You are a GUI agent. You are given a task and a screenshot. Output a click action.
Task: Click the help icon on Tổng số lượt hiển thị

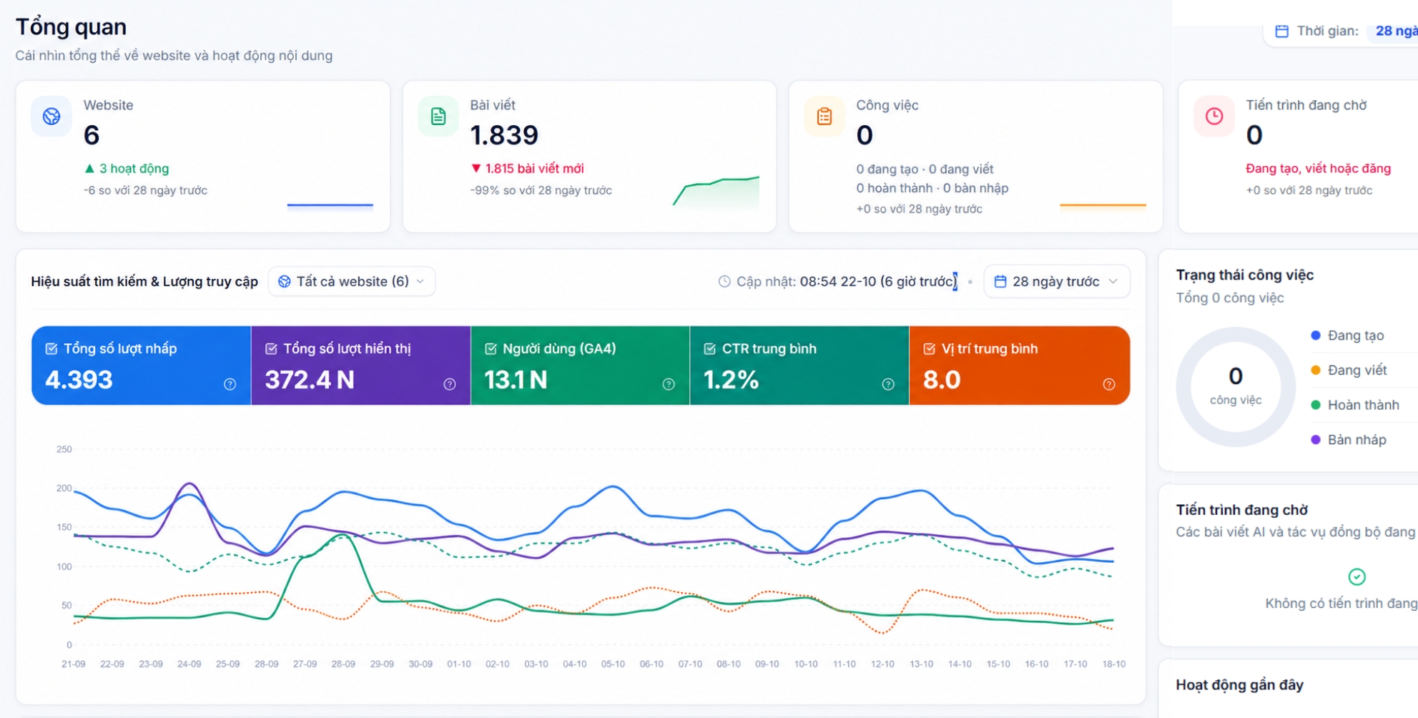(449, 384)
